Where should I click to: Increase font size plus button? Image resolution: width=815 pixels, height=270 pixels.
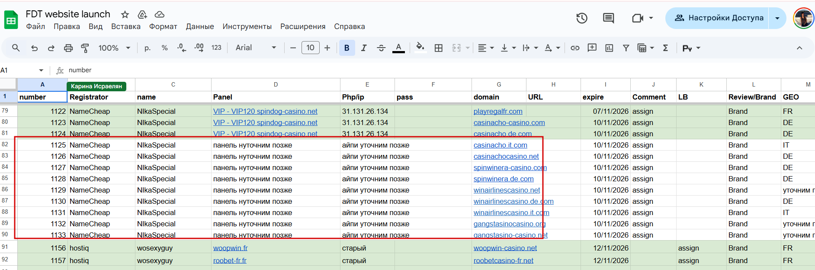pos(327,48)
